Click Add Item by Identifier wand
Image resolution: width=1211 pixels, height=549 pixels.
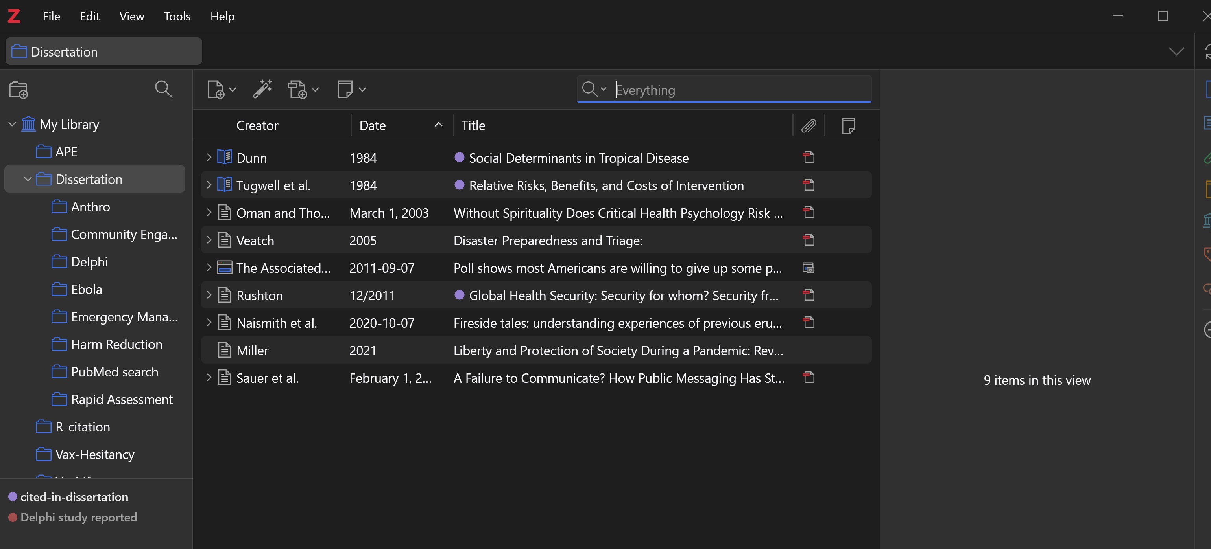(x=262, y=89)
